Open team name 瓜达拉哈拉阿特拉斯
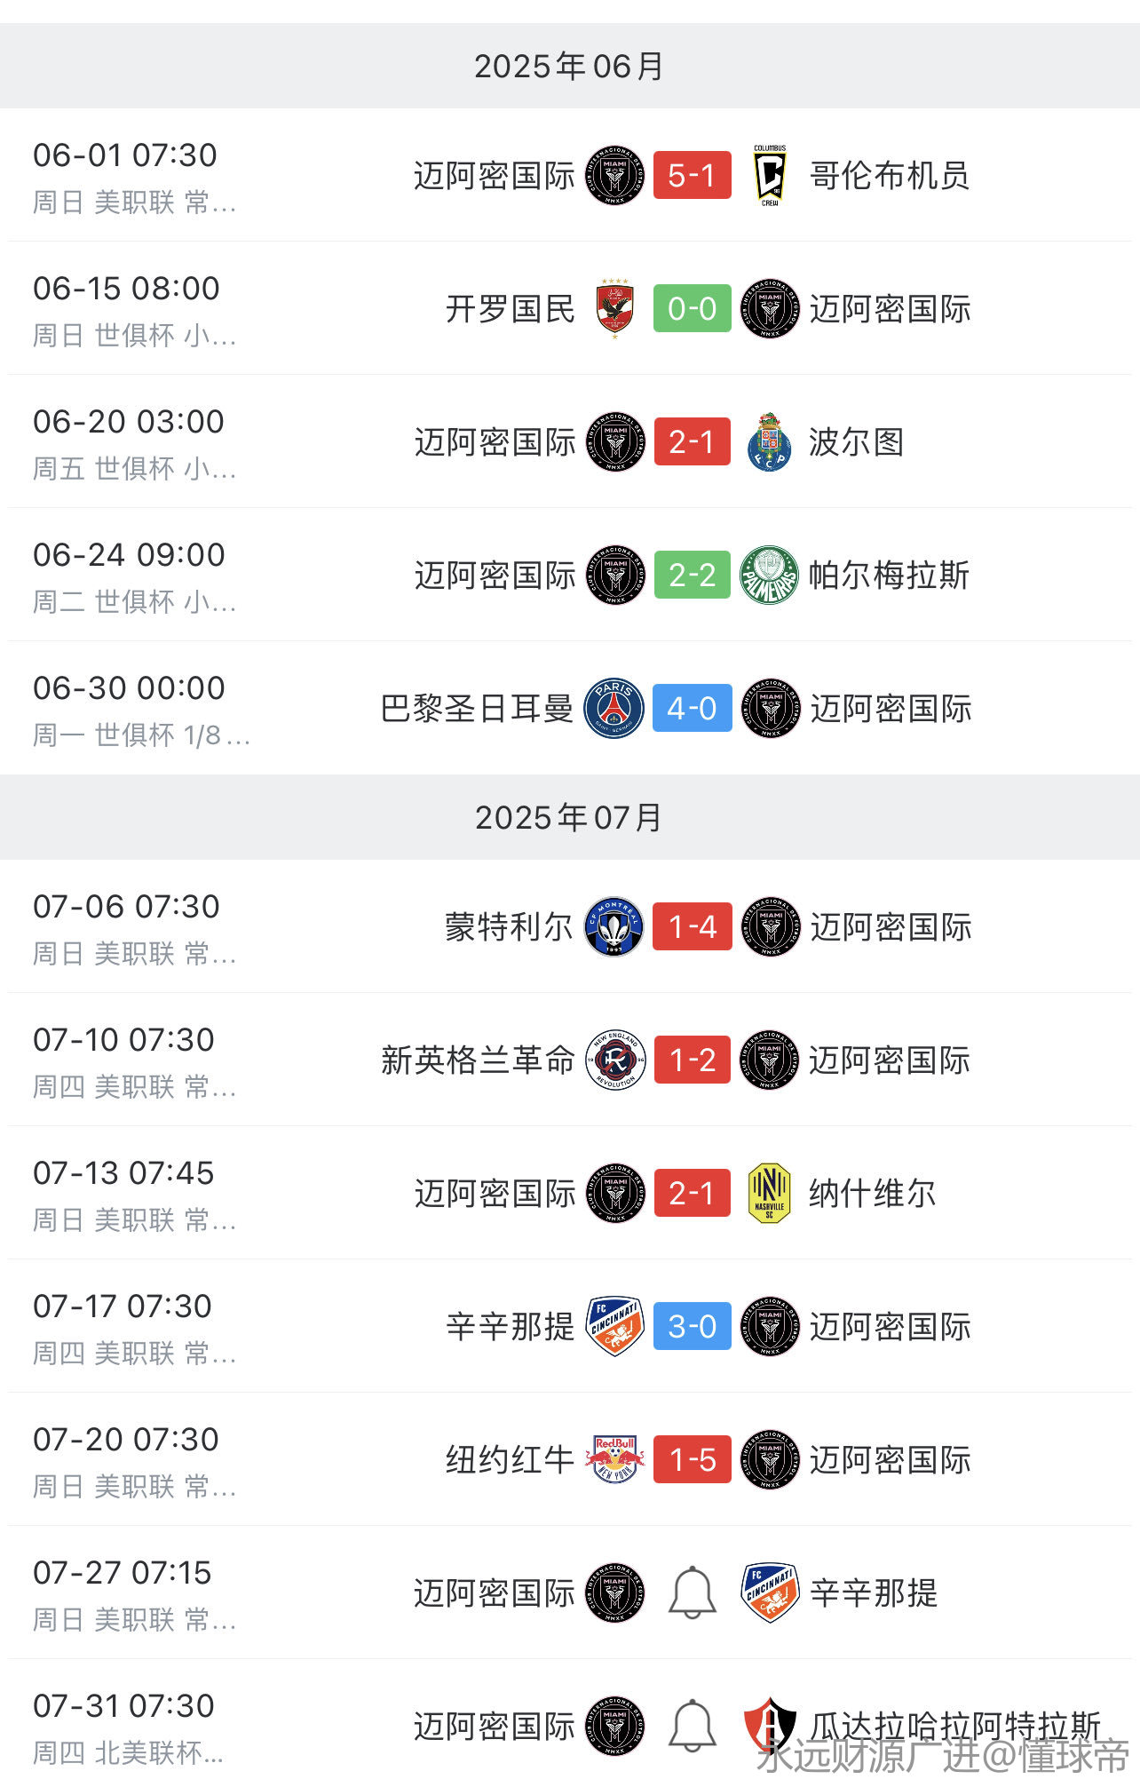Screen dimensions: 1140x1787 point(955,1726)
